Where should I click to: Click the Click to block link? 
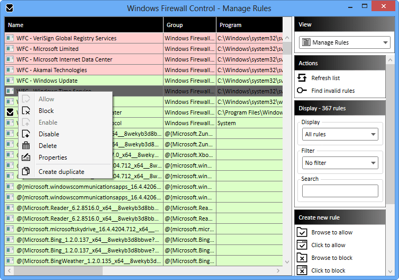pos(328,270)
